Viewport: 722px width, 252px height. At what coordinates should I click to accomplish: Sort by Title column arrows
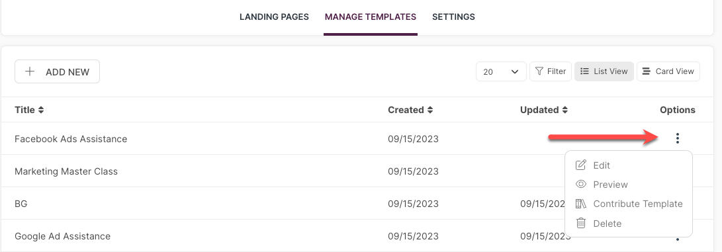pyautogui.click(x=41, y=110)
